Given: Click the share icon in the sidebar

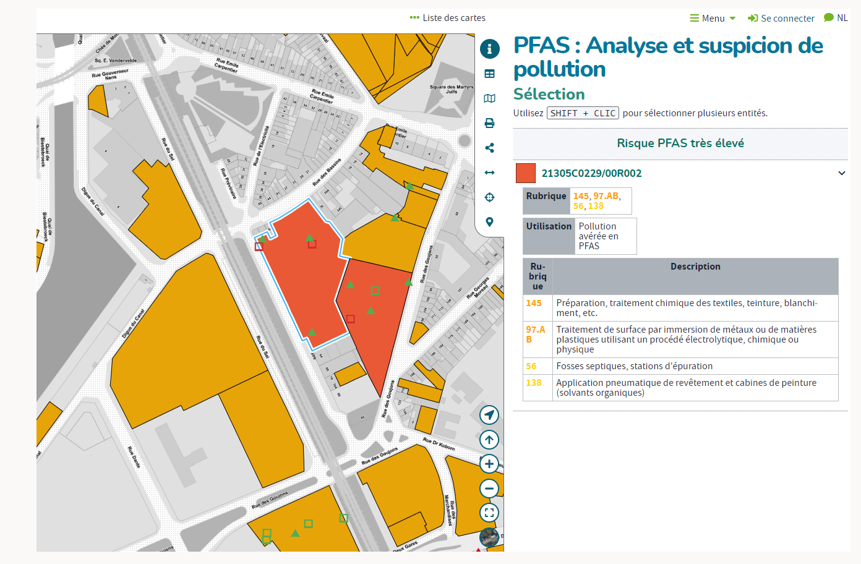Looking at the screenshot, I should [x=490, y=148].
